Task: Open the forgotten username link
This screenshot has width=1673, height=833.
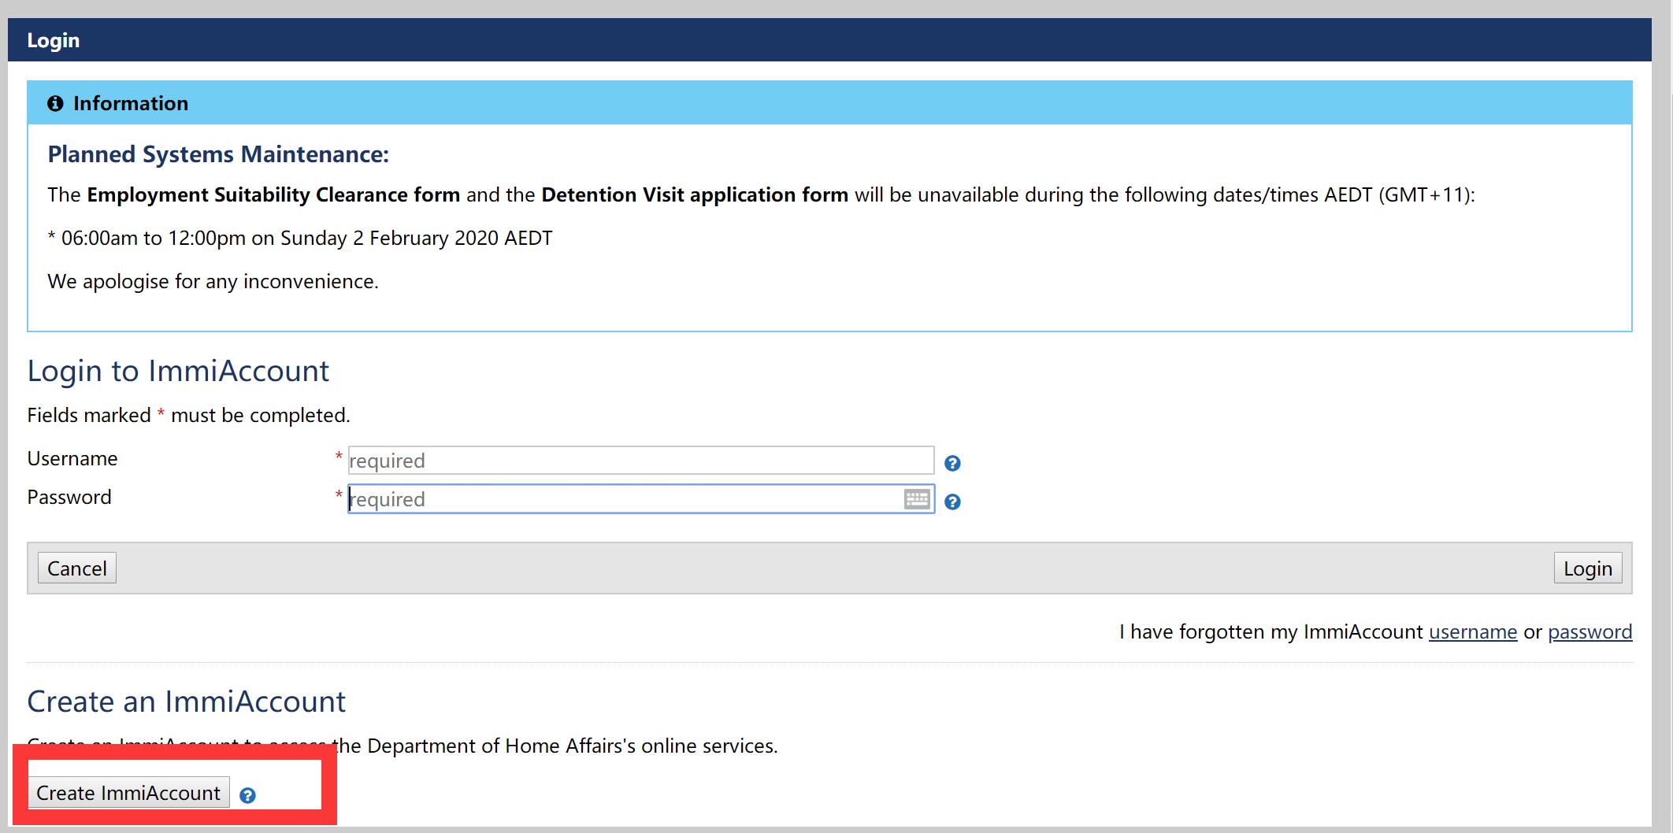Action: pos(1472,631)
